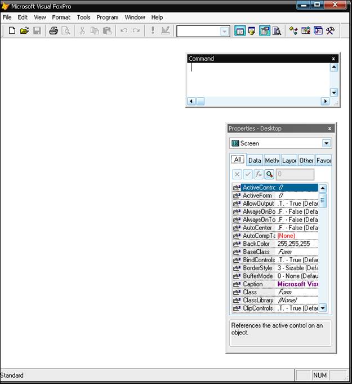The width and height of the screenshot is (352, 384).
Task: Click the Data Session window icon
Action: (x=252, y=31)
